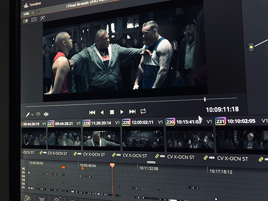
Task: Mute audio with the speaker icon
Action: [46, 114]
